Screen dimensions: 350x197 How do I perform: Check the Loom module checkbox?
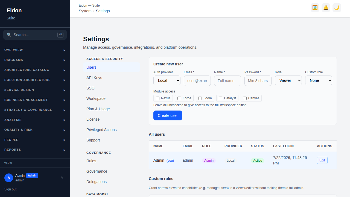(x=200, y=98)
